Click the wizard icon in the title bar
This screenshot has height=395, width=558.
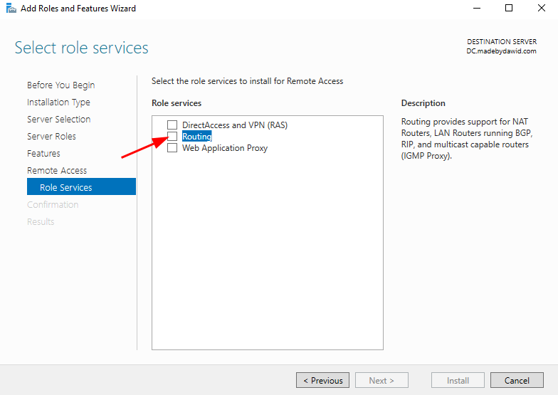[x=11, y=9]
